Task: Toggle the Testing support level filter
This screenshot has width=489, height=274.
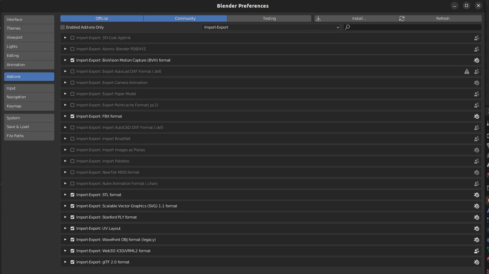Action: [269, 19]
